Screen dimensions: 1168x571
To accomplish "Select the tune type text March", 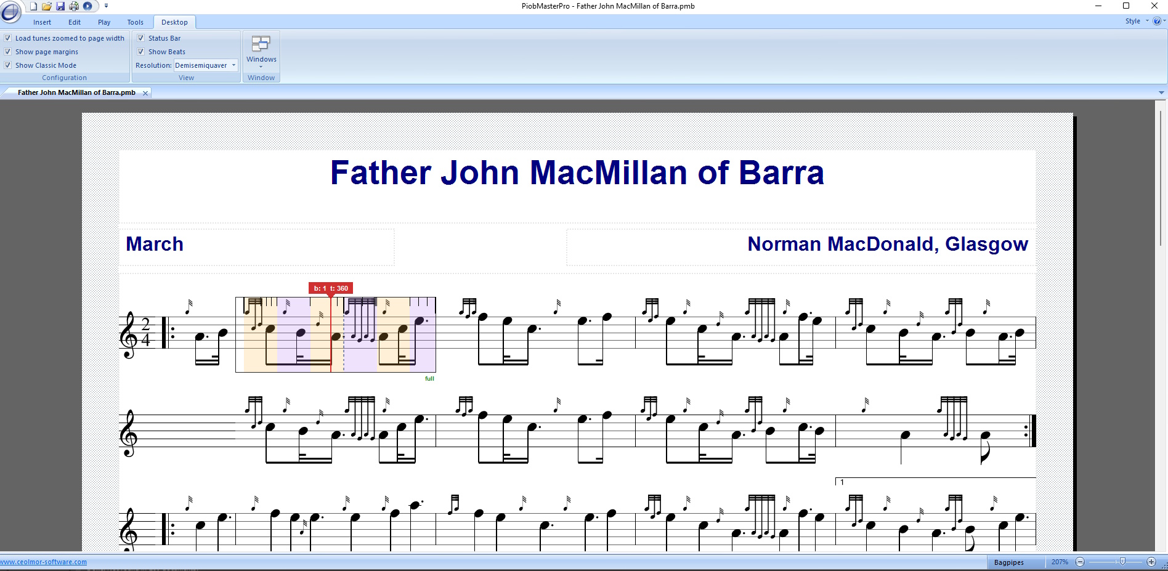I will [x=155, y=244].
